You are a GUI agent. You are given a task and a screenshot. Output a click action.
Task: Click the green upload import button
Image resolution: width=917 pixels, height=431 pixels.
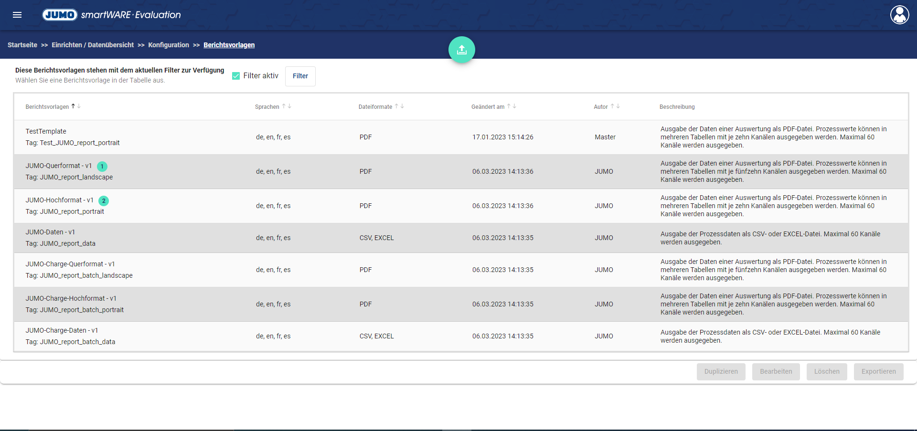(x=461, y=50)
